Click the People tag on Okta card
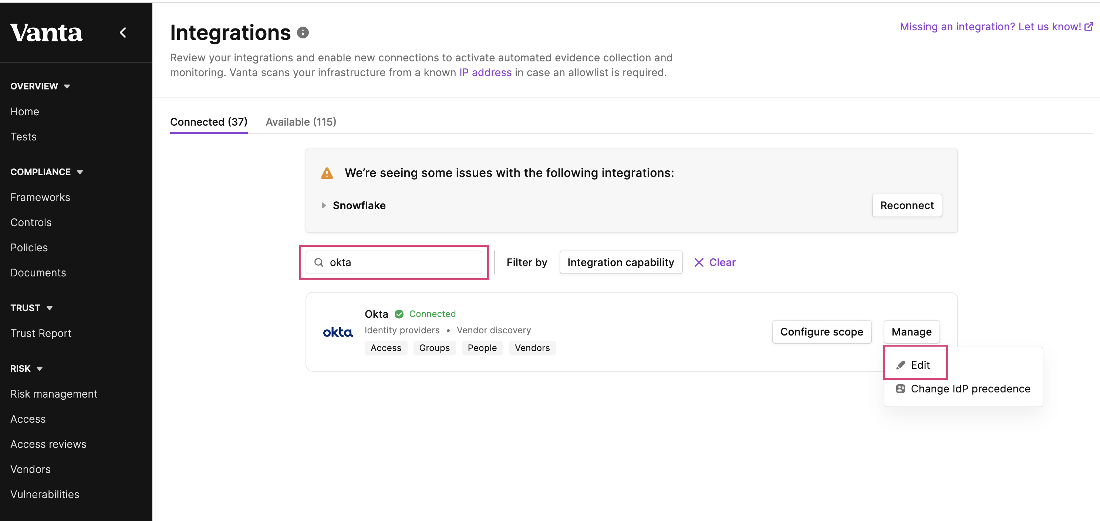 (482, 348)
